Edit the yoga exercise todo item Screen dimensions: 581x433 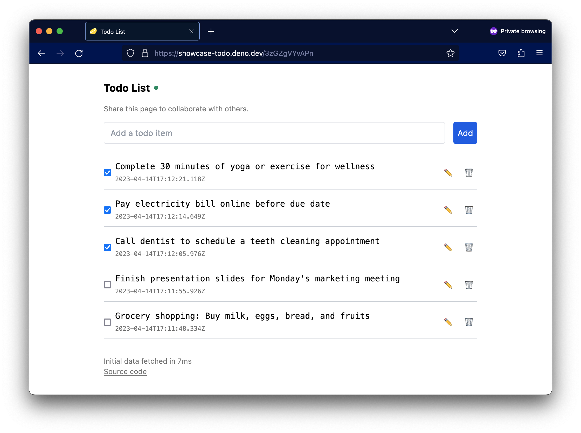click(x=448, y=172)
